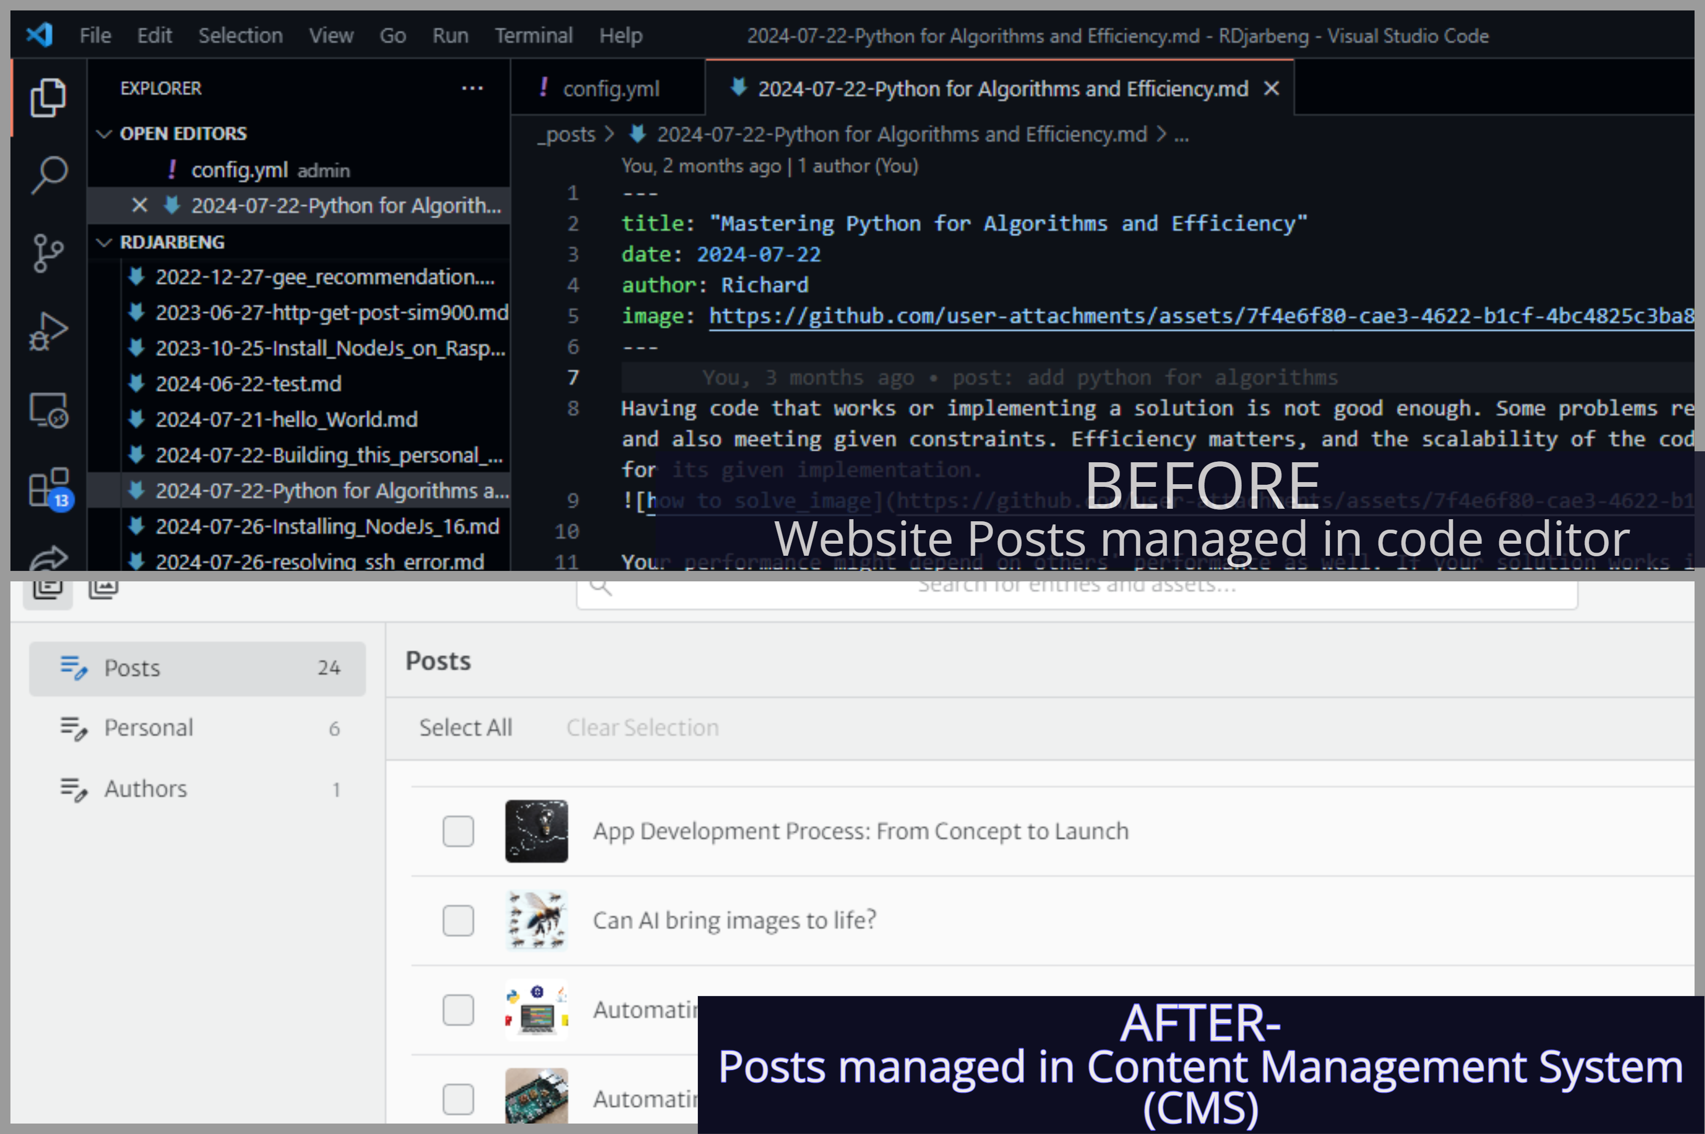Image resolution: width=1705 pixels, height=1134 pixels.
Task: Open the File menu
Action: [x=95, y=34]
